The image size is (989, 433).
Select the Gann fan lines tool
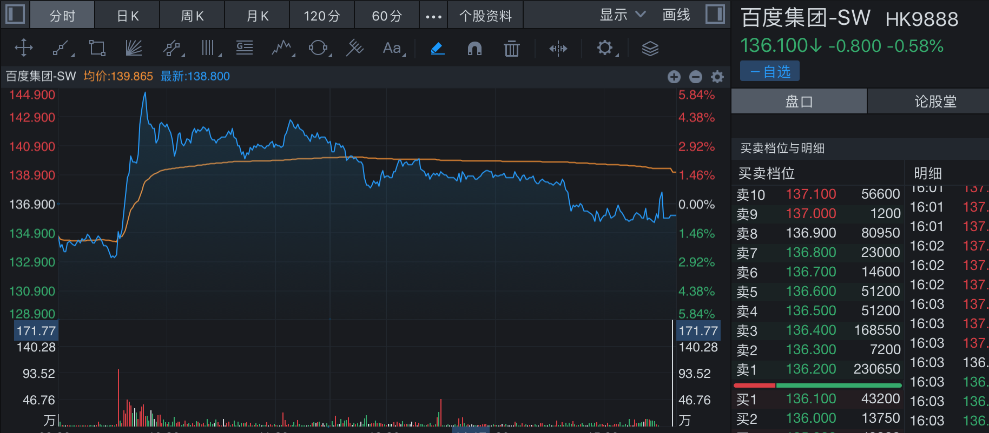pyautogui.click(x=134, y=49)
